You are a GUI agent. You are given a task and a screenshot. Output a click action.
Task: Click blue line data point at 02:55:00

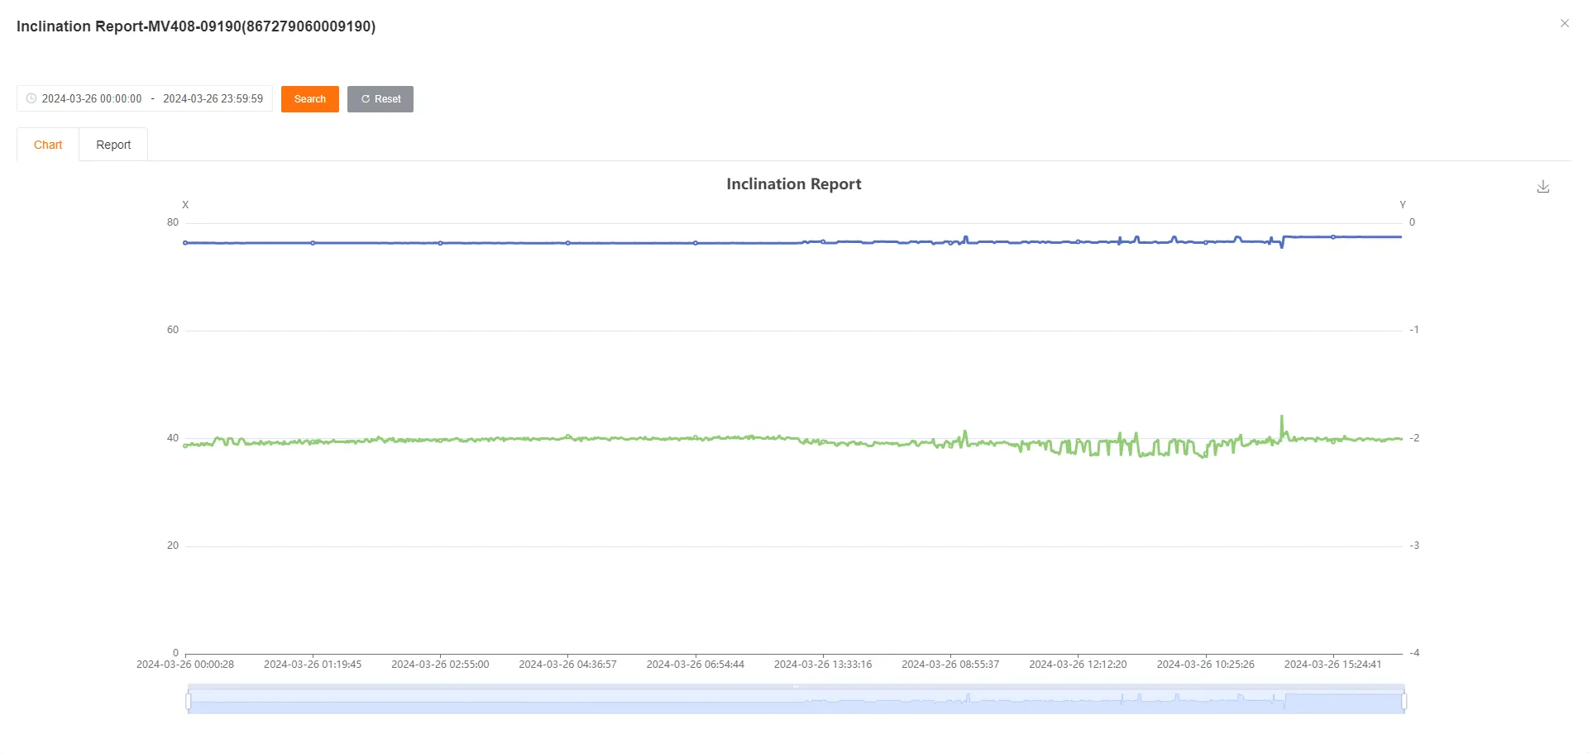[440, 243]
